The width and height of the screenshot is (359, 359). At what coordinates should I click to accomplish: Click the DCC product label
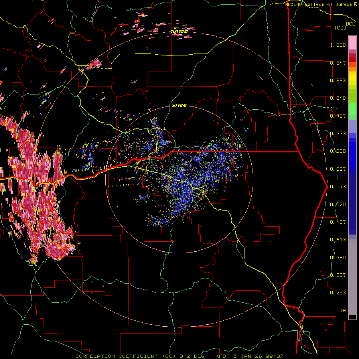[350, 24]
